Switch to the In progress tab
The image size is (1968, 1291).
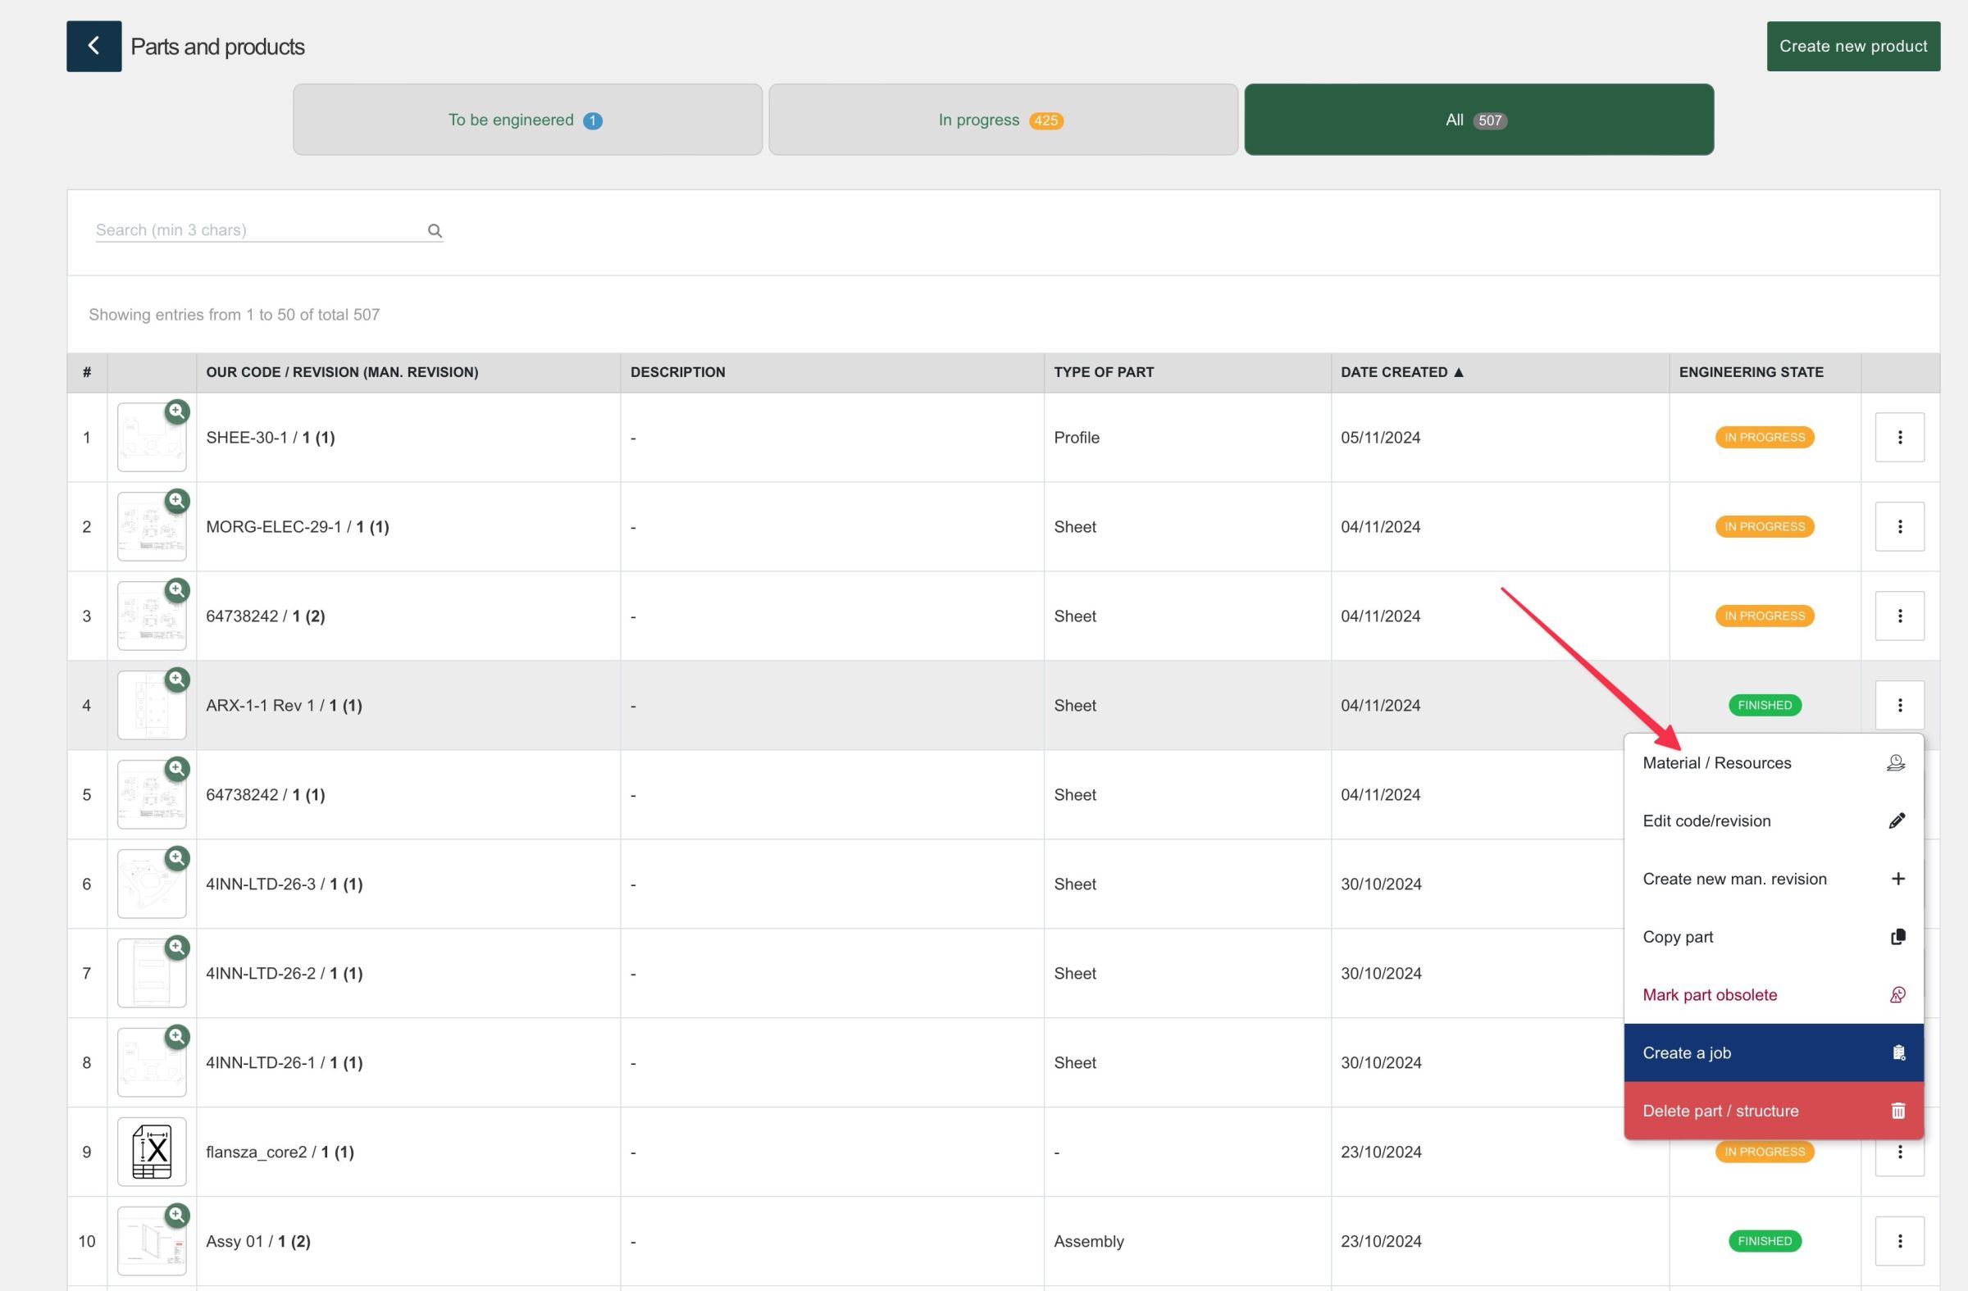click(x=1002, y=120)
